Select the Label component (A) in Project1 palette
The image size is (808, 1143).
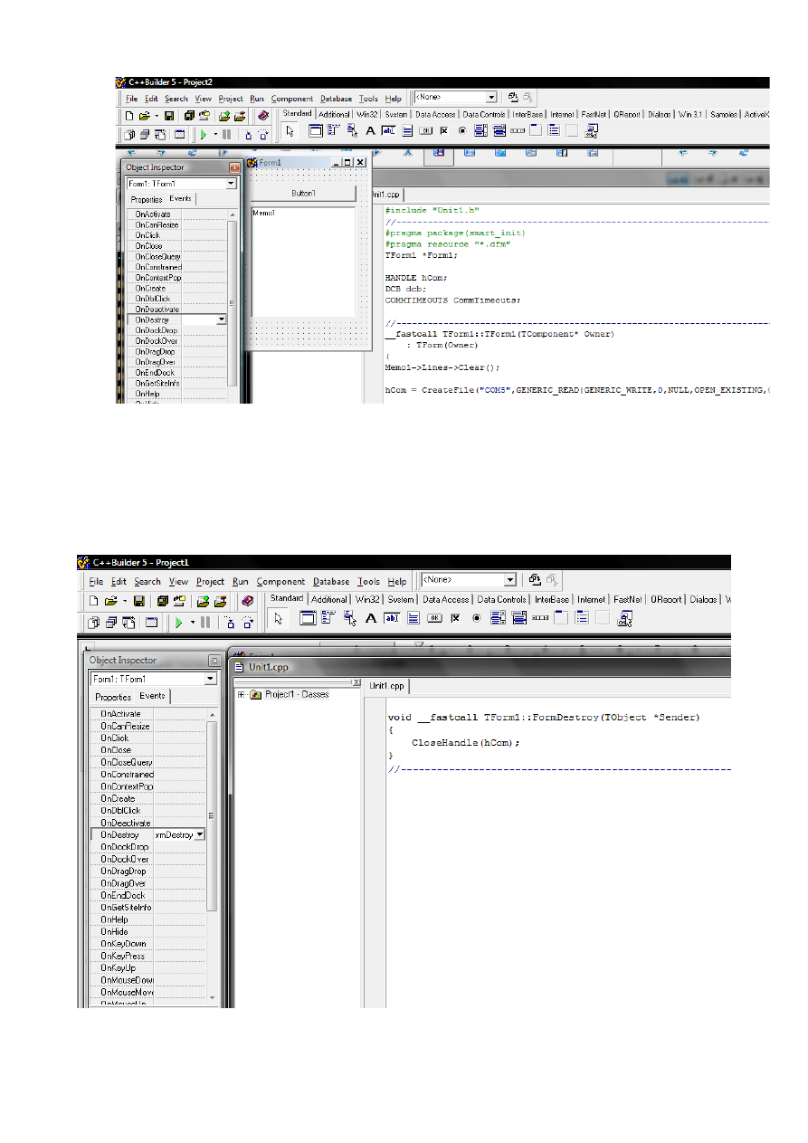click(x=370, y=619)
